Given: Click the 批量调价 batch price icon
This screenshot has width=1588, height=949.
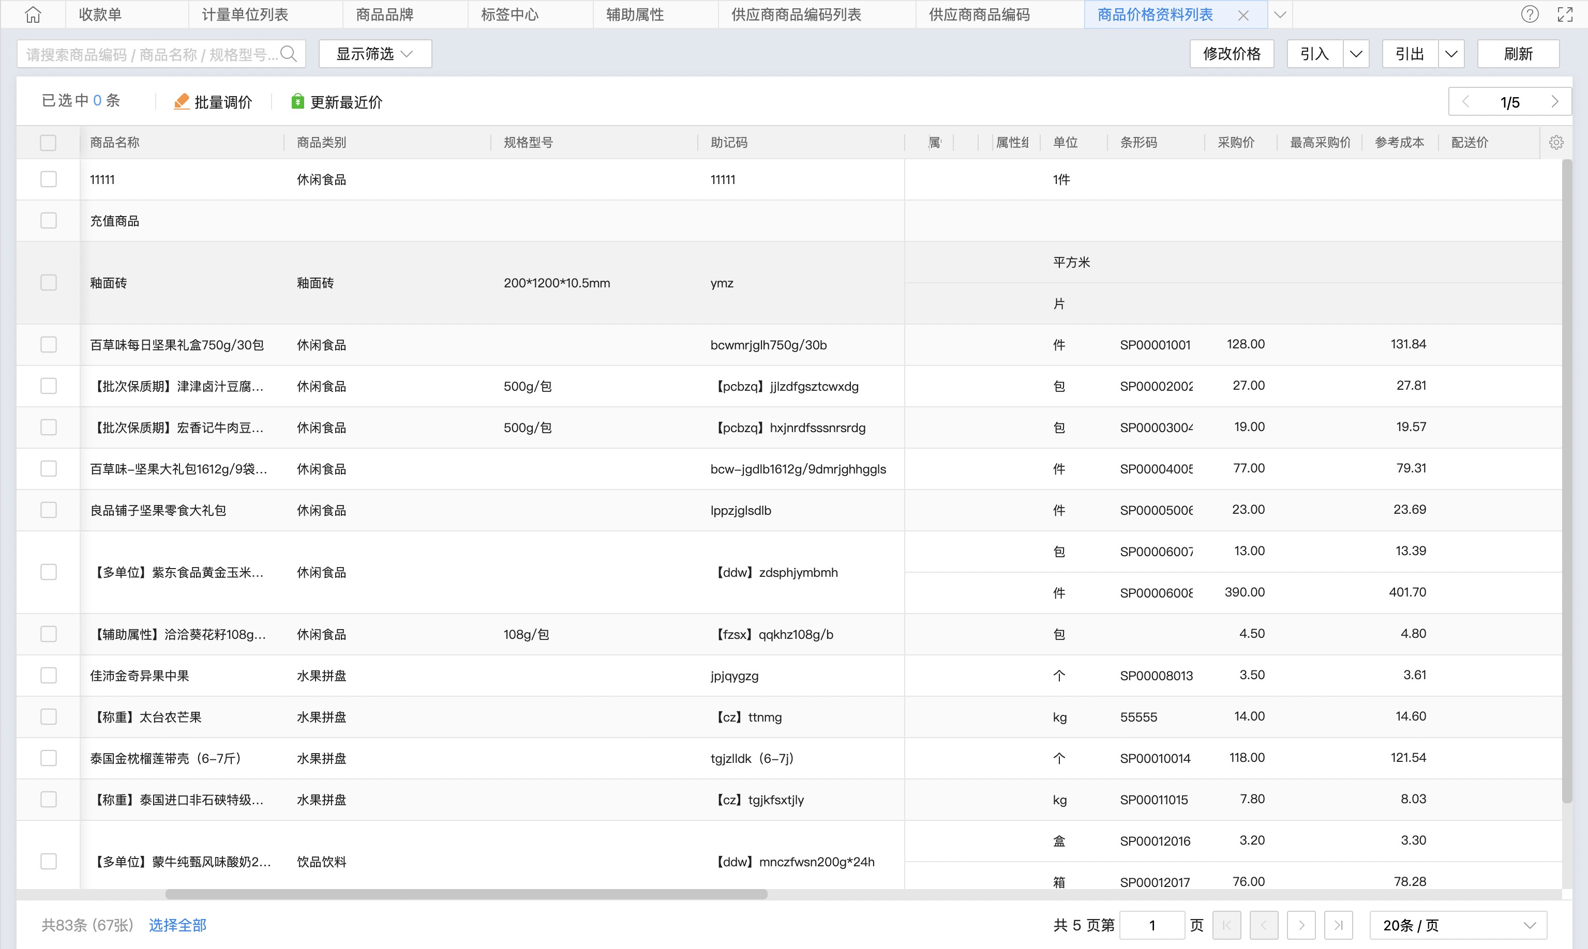Looking at the screenshot, I should click(x=182, y=102).
